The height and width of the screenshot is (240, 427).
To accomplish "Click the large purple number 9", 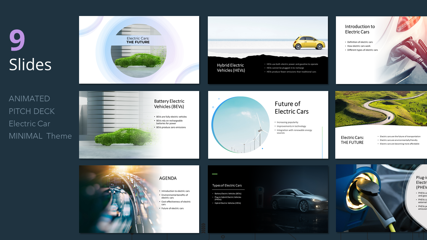I will (17, 40).
